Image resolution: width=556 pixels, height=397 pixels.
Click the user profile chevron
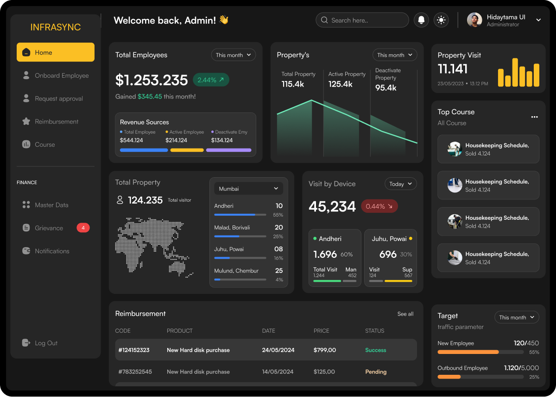(x=538, y=20)
